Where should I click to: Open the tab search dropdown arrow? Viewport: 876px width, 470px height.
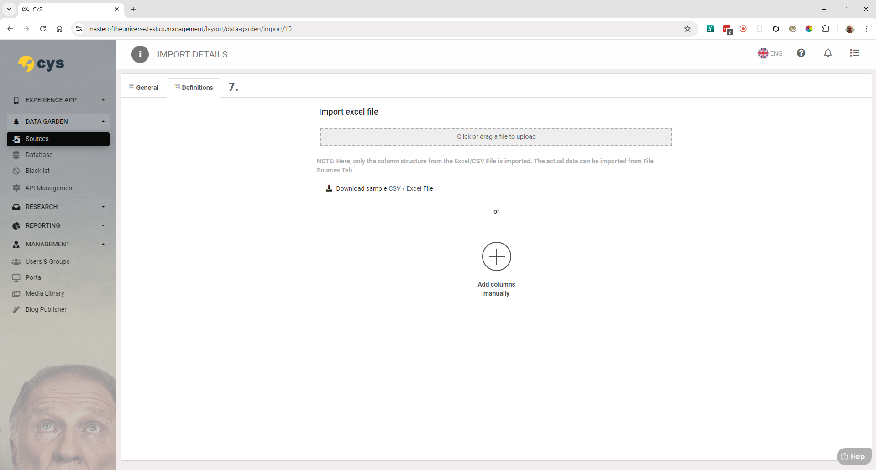(9, 9)
